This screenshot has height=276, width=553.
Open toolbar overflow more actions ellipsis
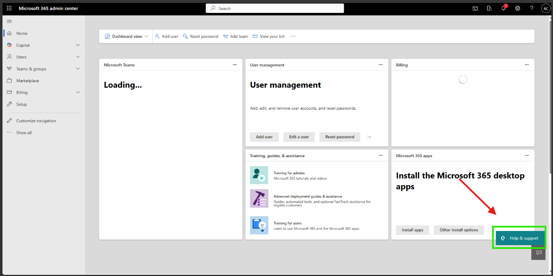click(293, 36)
